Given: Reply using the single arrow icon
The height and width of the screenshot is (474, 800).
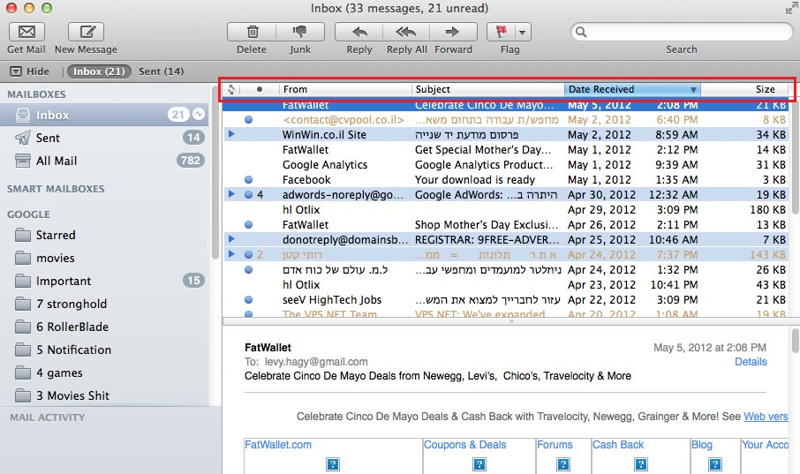Looking at the screenshot, I should point(359,32).
